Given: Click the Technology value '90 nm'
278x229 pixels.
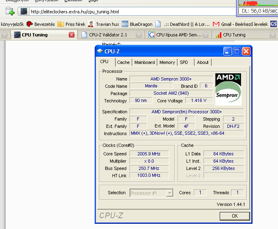Looking at the screenshot, I should 141,100.
